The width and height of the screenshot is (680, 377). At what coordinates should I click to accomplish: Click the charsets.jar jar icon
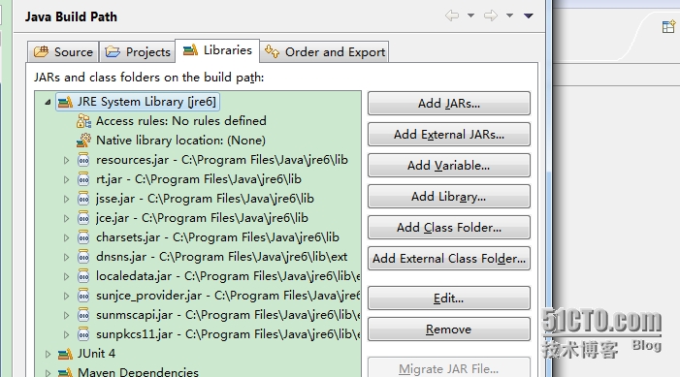click(x=83, y=237)
